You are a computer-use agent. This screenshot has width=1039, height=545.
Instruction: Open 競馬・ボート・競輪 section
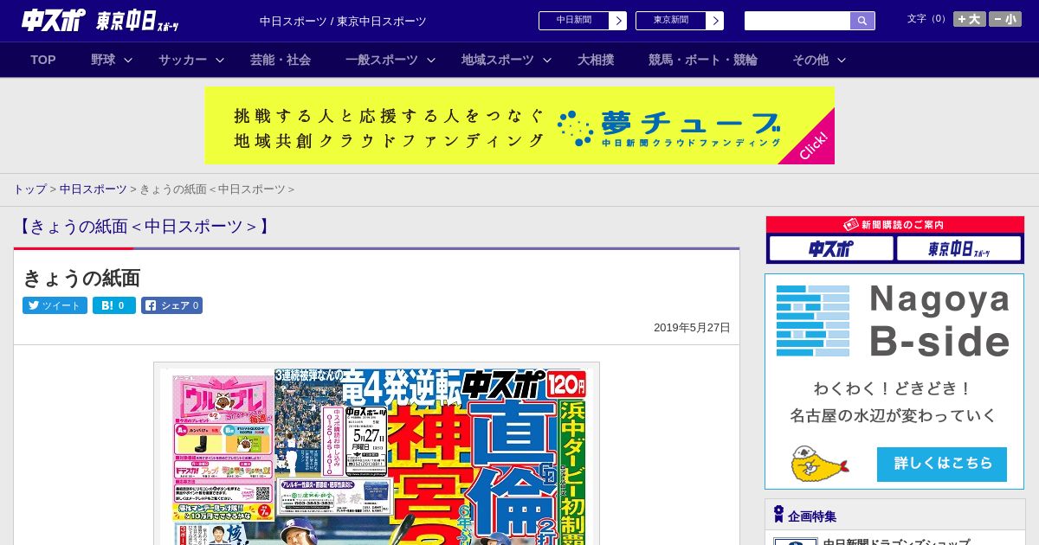[703, 60]
